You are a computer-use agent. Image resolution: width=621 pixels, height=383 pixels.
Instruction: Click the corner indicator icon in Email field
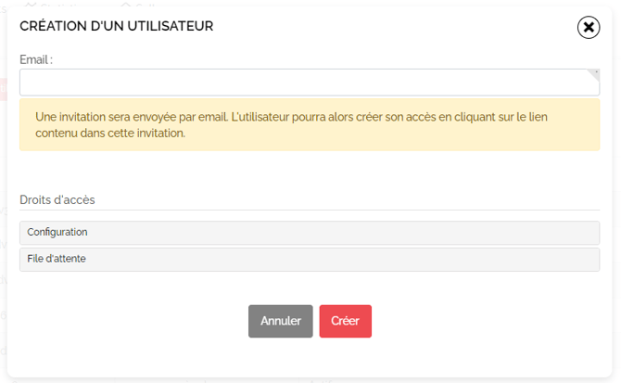[x=594, y=74]
